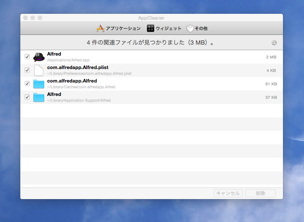
Task: Click the 37 KB size value
Action: pos(271,97)
